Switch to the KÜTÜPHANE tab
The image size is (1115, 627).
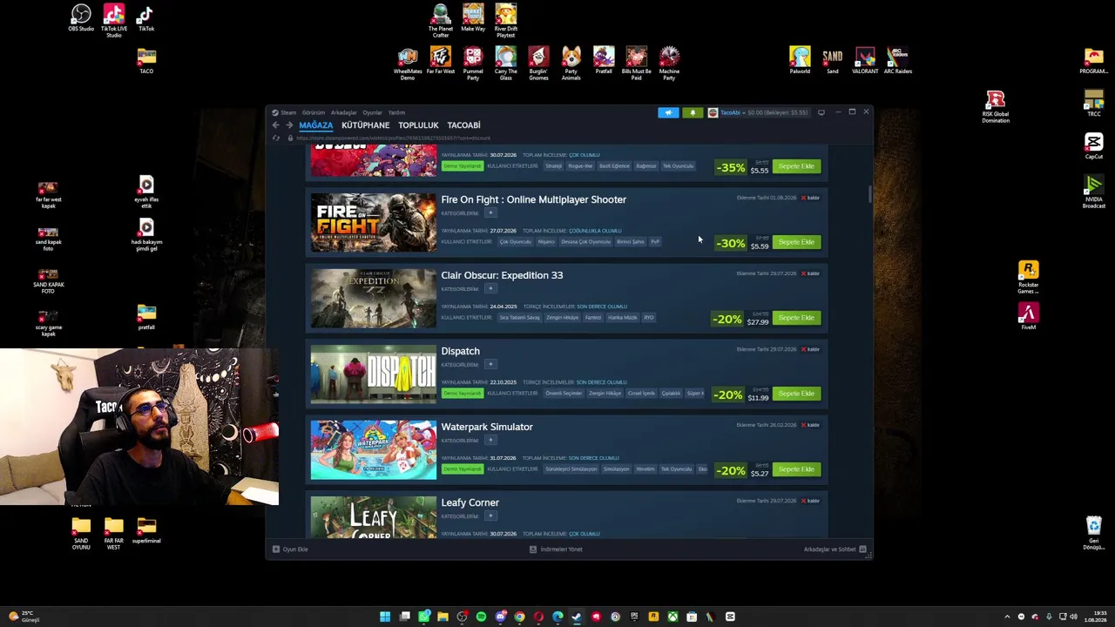[x=366, y=125]
